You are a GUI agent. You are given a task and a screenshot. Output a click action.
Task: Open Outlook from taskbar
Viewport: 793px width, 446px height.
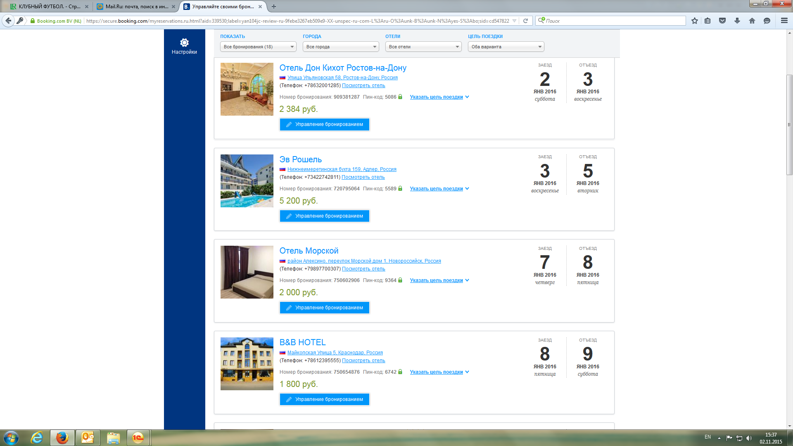88,438
